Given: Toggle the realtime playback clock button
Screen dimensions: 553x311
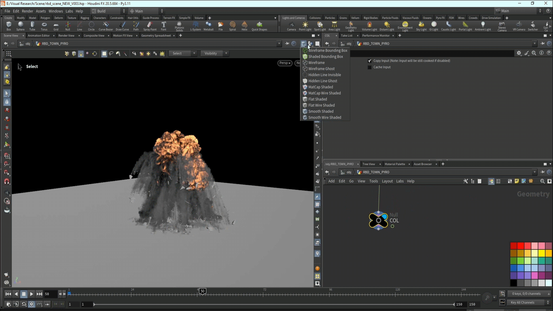Looking at the screenshot, I should click(x=31, y=304).
